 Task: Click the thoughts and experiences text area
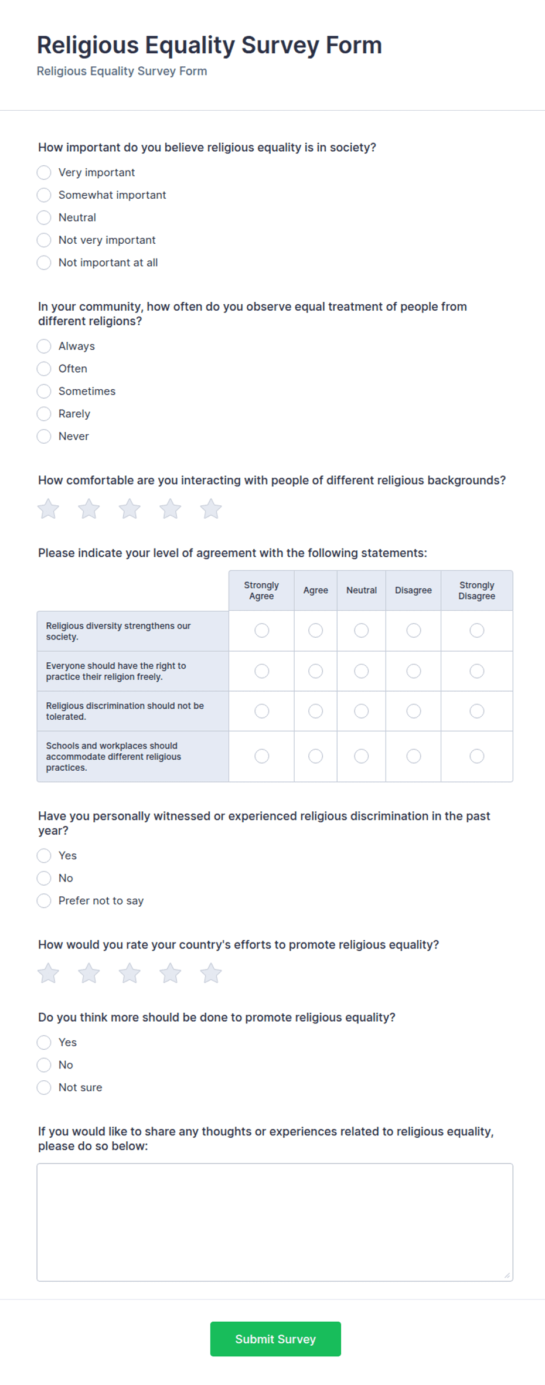275,1222
